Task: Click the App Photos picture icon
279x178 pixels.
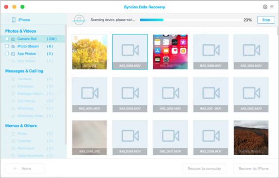Action: 13,54
